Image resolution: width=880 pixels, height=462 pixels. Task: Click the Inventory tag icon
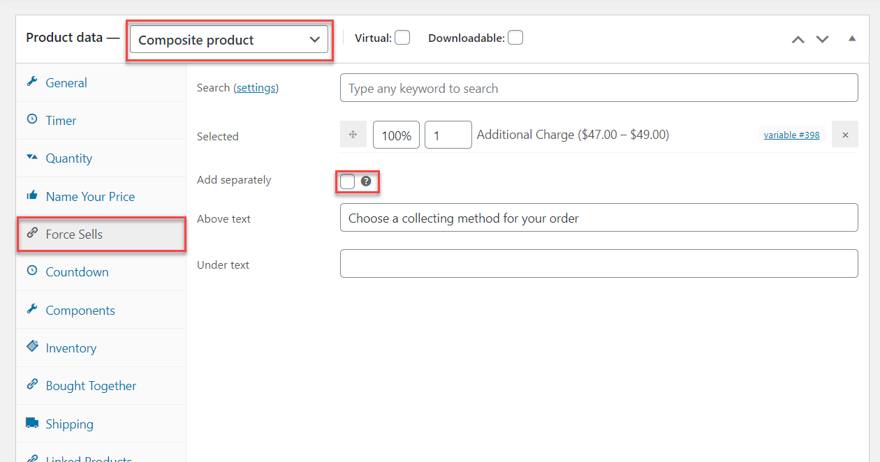(33, 348)
